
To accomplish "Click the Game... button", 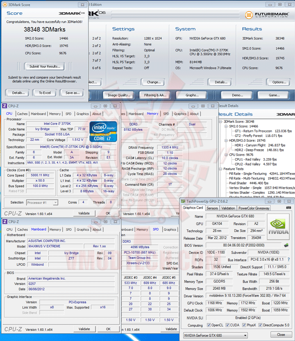I will (x=274, y=95).
